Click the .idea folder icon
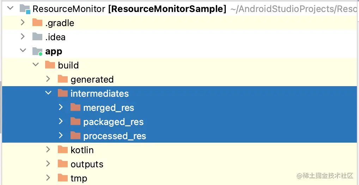Image resolution: width=359 pixels, height=185 pixels. click(37, 37)
